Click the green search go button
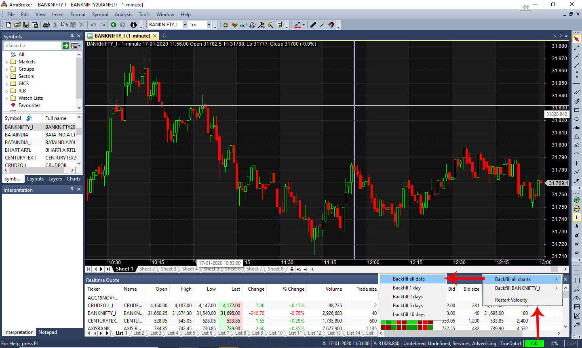The width and height of the screenshot is (582, 348). (x=66, y=46)
